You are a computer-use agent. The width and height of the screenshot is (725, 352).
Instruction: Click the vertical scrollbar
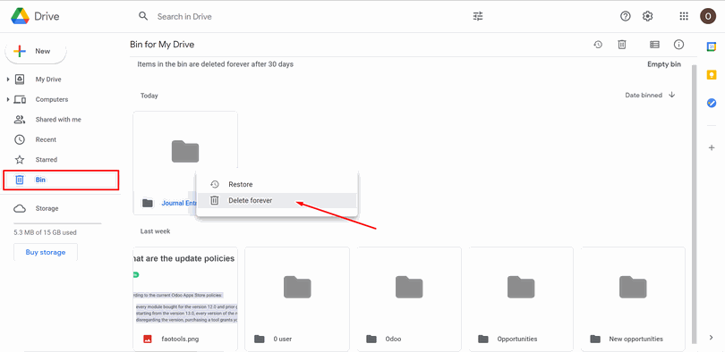(694, 203)
